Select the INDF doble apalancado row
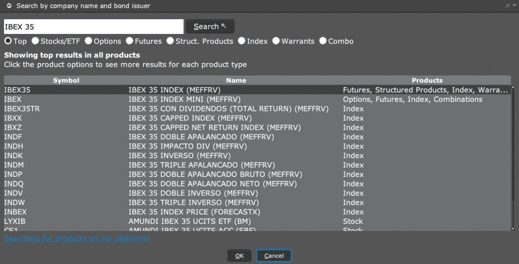This screenshot has width=519, height=264. click(x=257, y=137)
